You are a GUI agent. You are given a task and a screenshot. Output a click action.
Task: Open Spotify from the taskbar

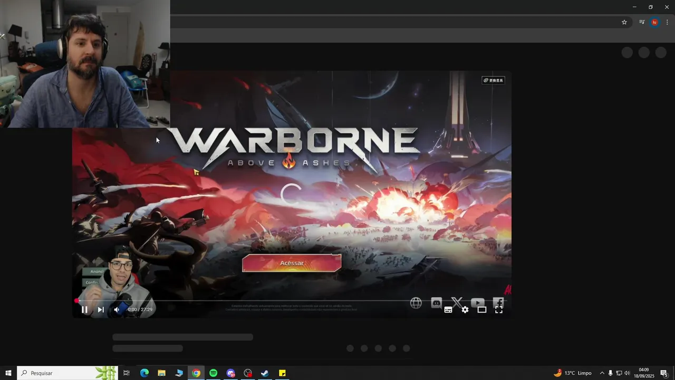(x=213, y=373)
